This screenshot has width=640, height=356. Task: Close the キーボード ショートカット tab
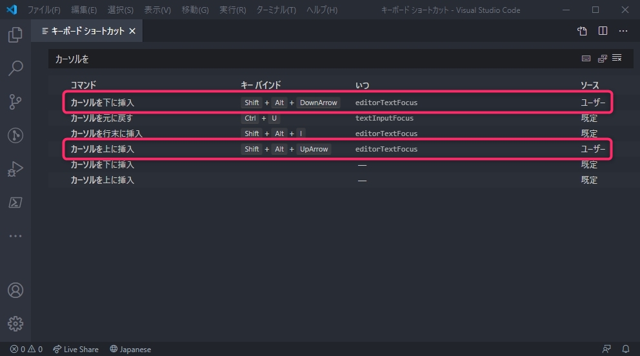pyautogui.click(x=132, y=31)
